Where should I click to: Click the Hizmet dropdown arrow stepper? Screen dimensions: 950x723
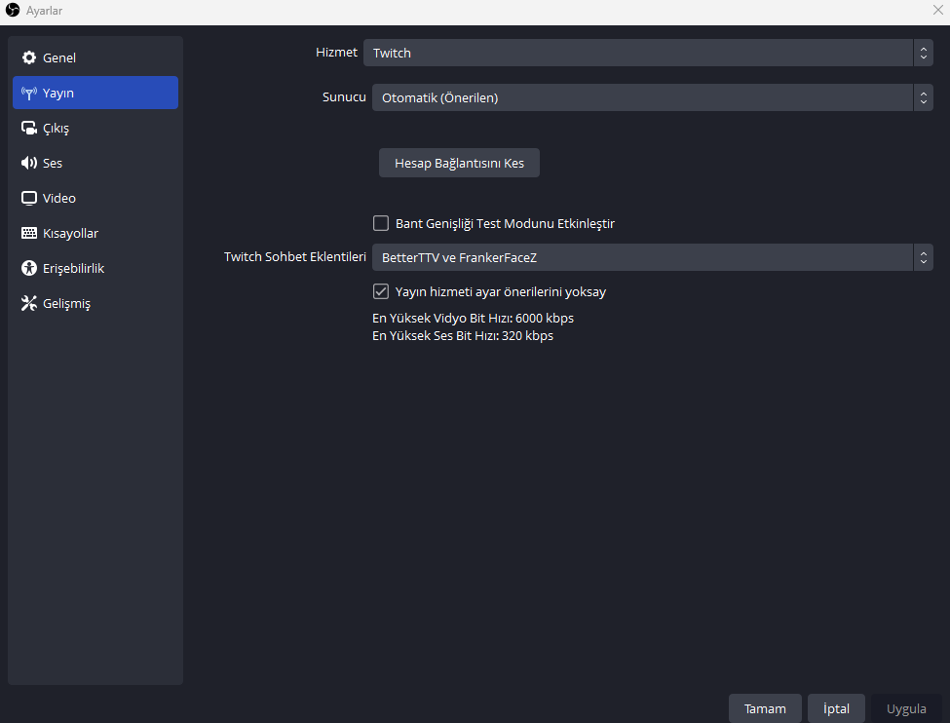click(923, 53)
